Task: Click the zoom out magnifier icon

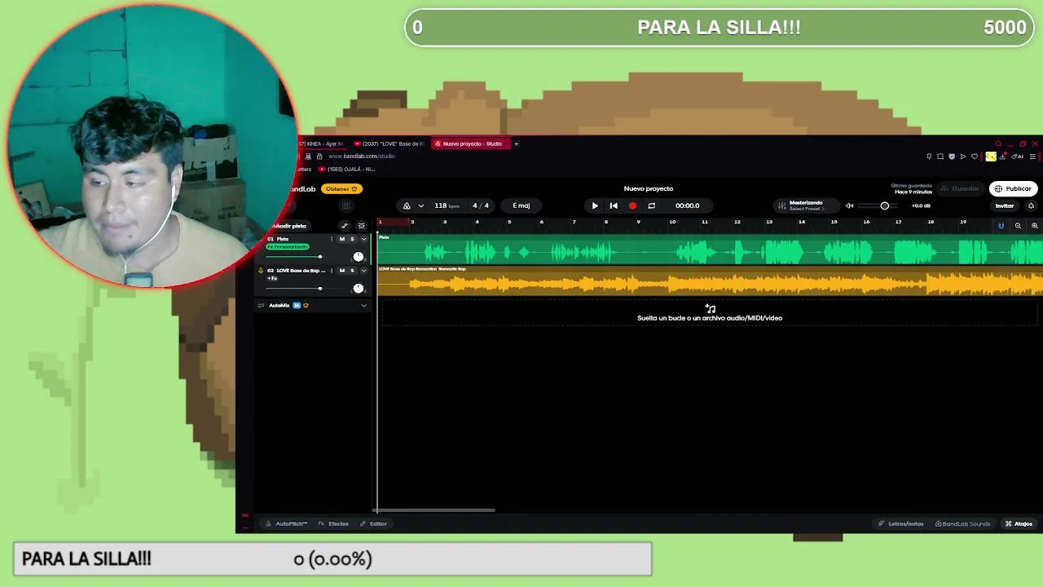Action: (x=1018, y=226)
